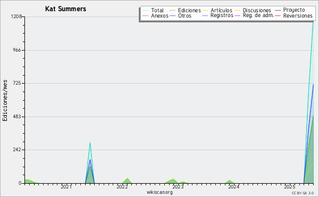Click the Artículos legend label

click(x=221, y=10)
